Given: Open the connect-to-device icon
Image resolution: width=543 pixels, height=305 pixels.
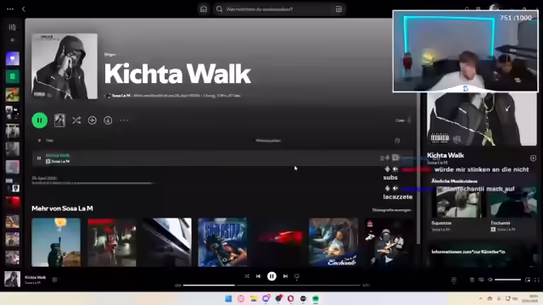Looking at the screenshot, I should click(x=481, y=280).
